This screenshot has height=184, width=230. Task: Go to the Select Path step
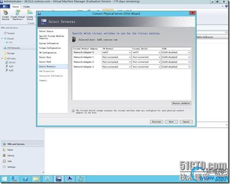[x=45, y=62]
